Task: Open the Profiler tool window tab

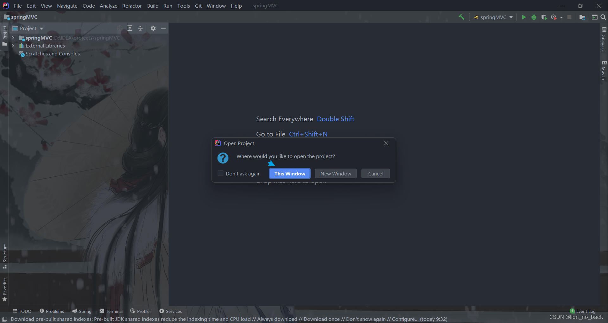Action: (x=141, y=311)
